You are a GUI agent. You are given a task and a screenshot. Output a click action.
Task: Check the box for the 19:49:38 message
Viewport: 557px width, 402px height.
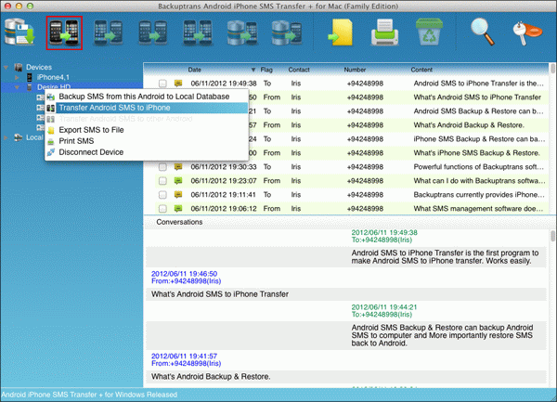point(162,84)
